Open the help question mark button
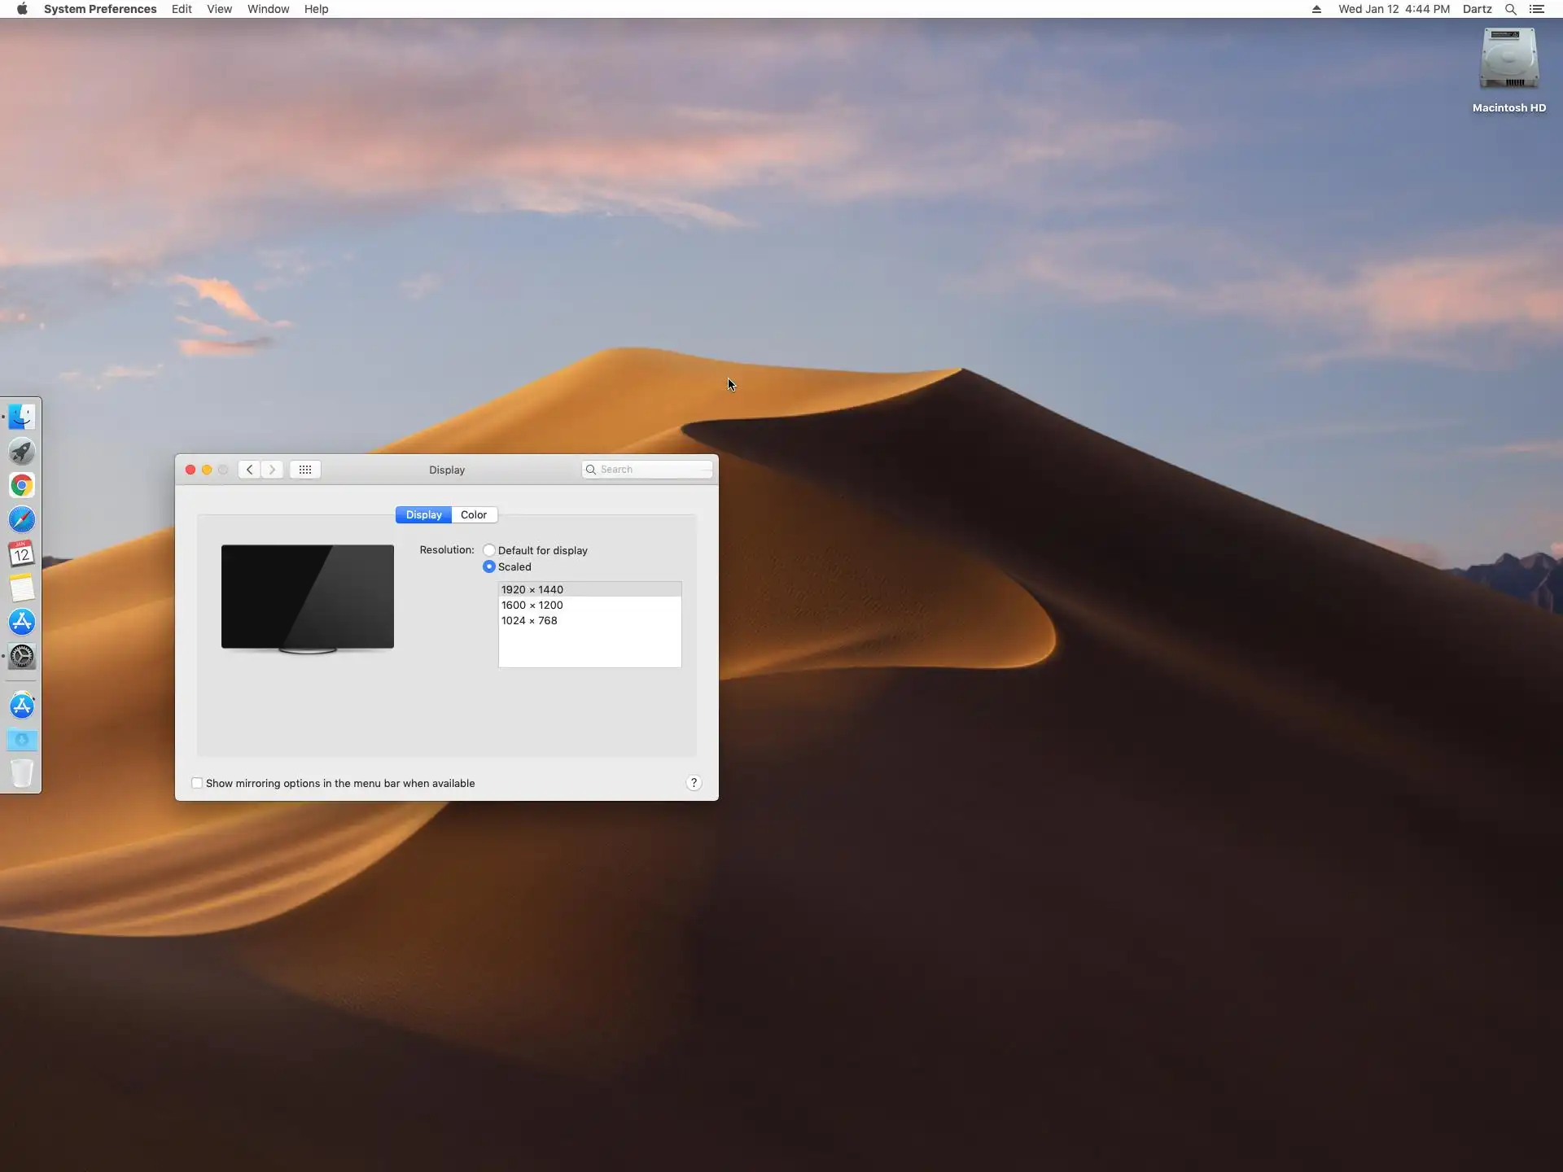This screenshot has height=1172, width=1563. point(694,783)
